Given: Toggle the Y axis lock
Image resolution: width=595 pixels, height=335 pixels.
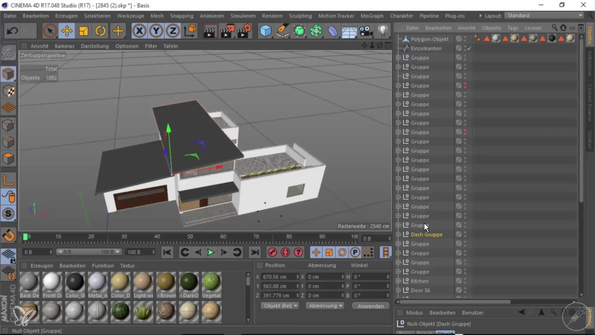Looking at the screenshot, I should coord(156,31).
